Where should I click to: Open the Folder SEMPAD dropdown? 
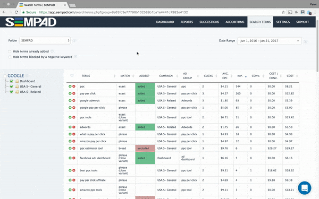(x=45, y=40)
